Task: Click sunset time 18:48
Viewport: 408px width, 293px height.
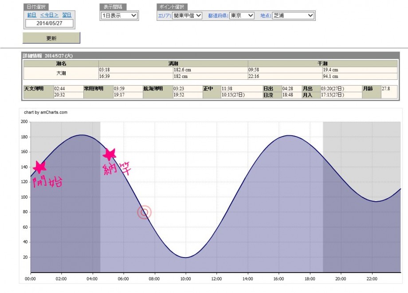Action: [292, 95]
